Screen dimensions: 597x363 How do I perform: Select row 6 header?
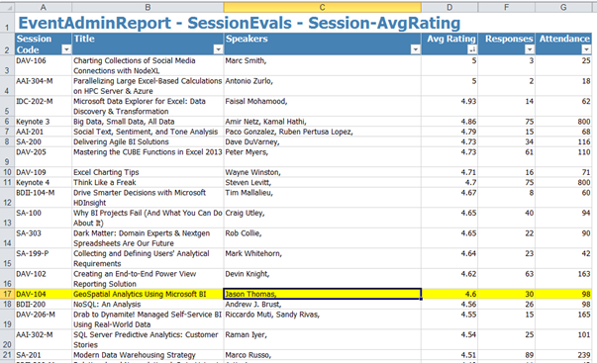pos(7,122)
